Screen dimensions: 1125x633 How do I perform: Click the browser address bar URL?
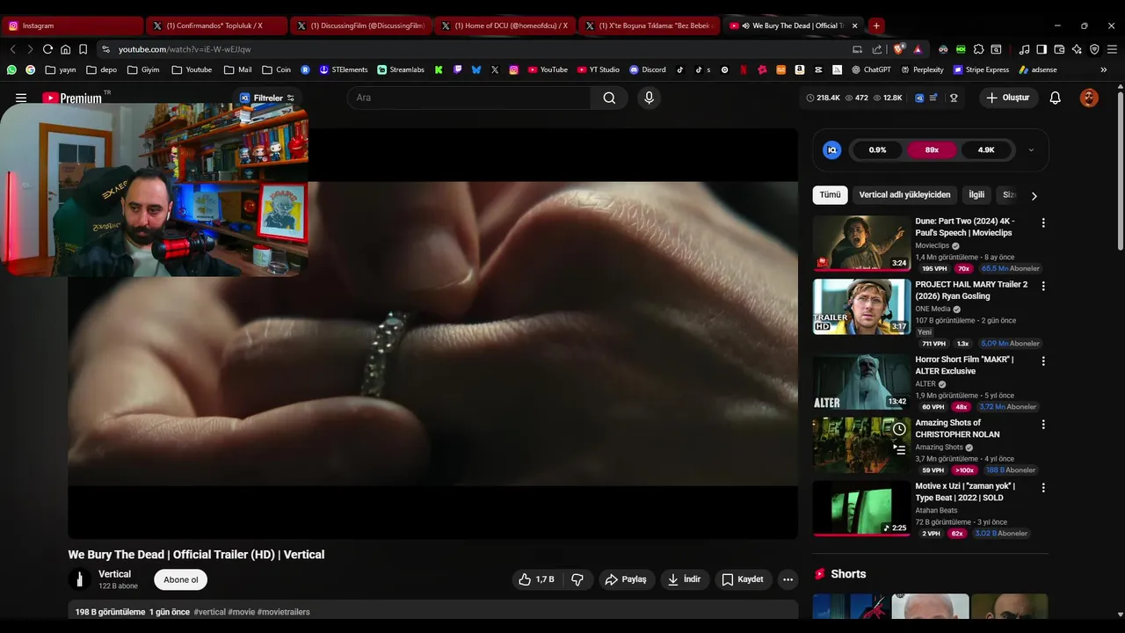185,49
